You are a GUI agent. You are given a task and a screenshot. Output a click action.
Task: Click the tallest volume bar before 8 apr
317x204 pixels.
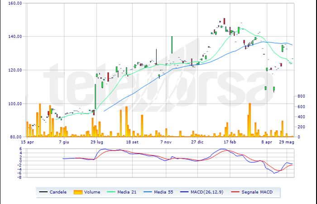(250, 120)
